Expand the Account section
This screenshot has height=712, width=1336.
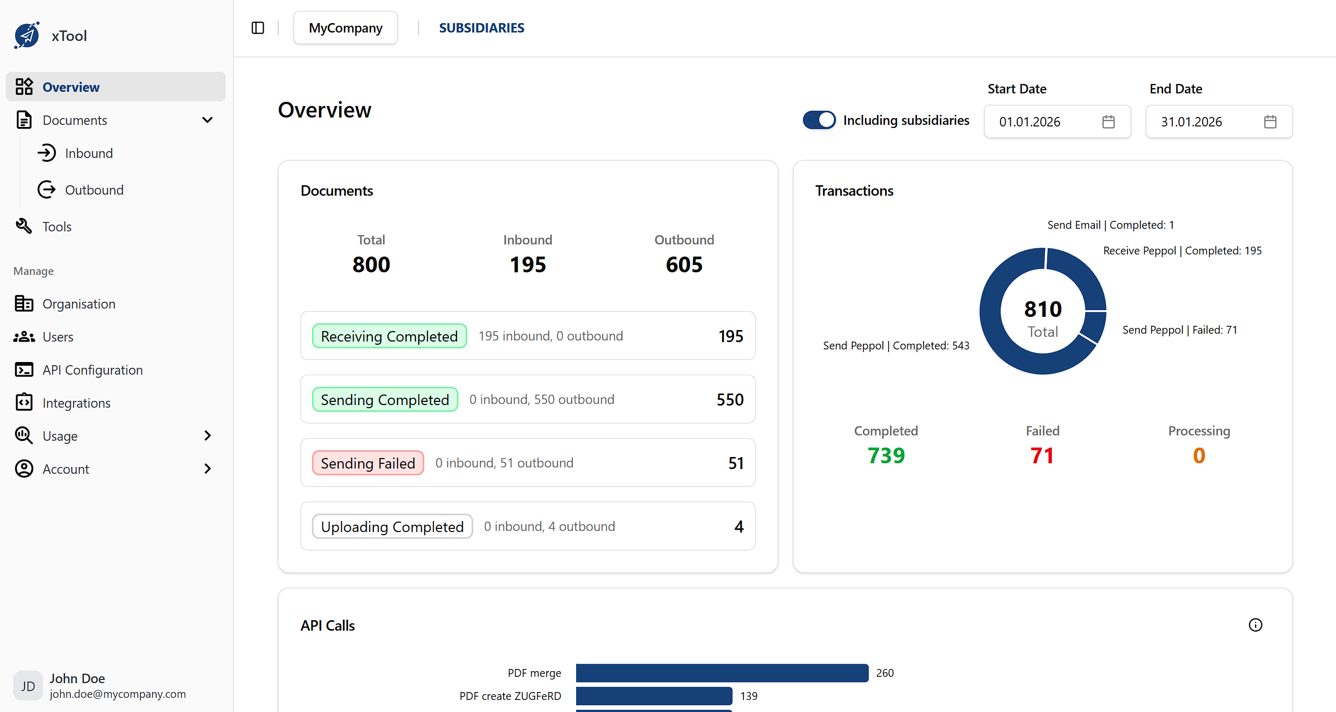point(208,469)
